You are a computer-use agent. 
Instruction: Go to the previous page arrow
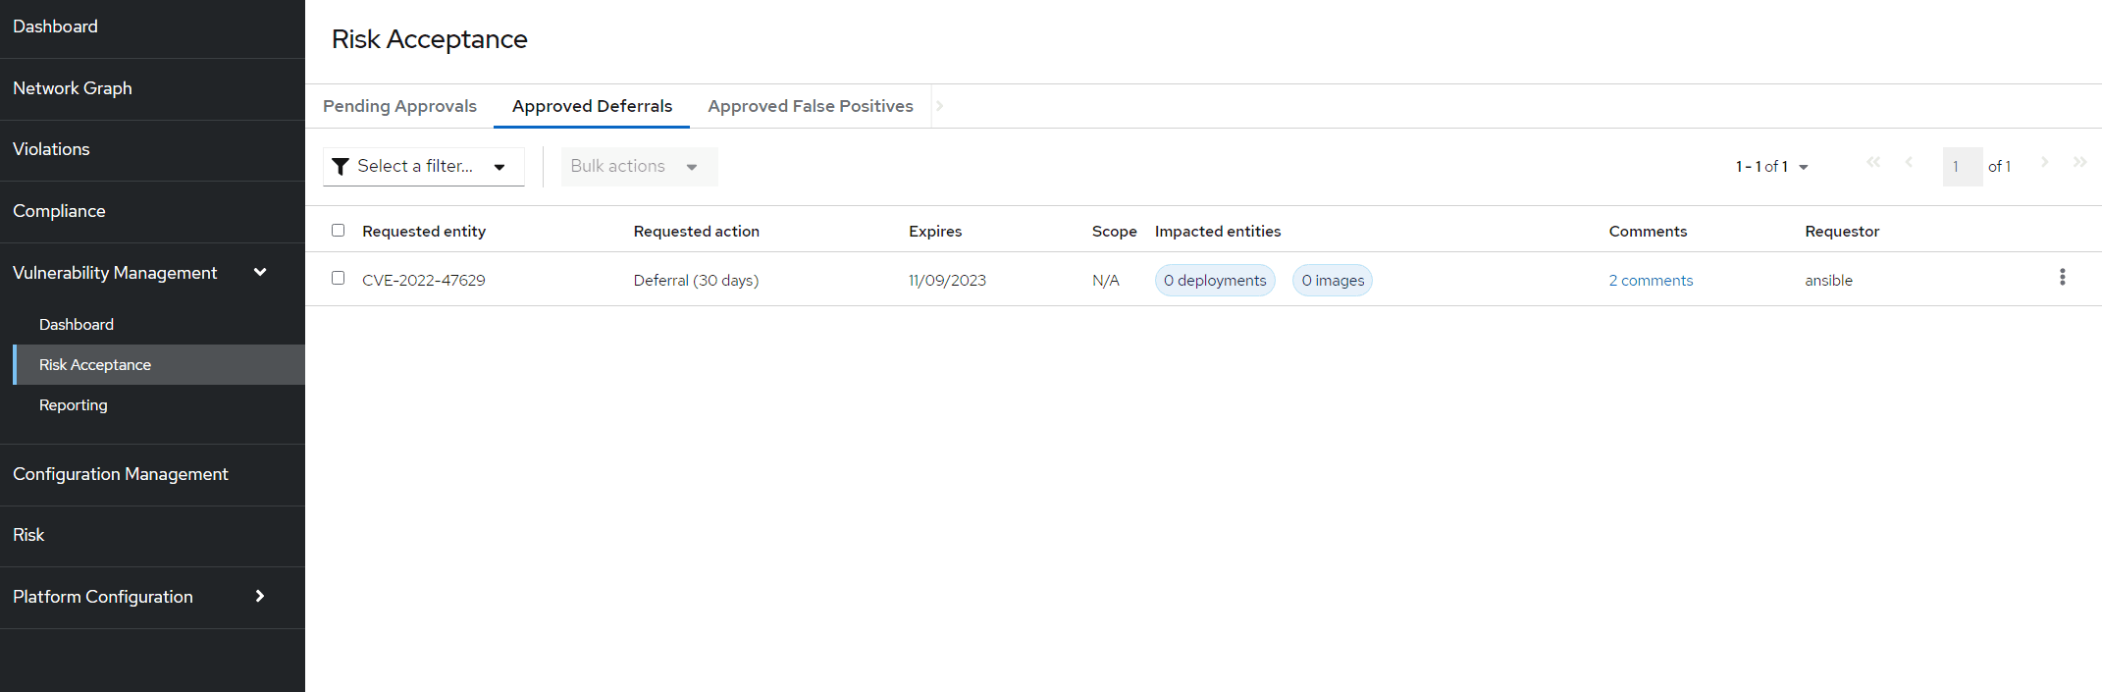(x=1909, y=162)
